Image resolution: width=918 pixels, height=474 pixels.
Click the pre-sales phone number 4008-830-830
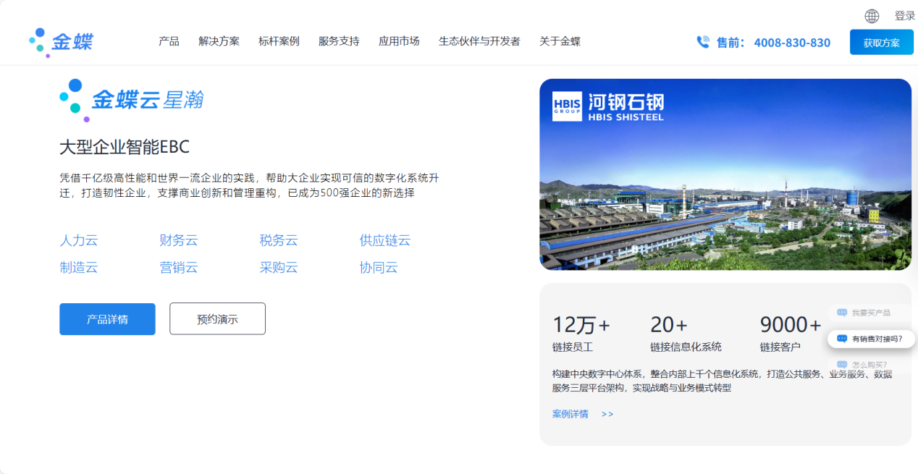[x=792, y=43]
